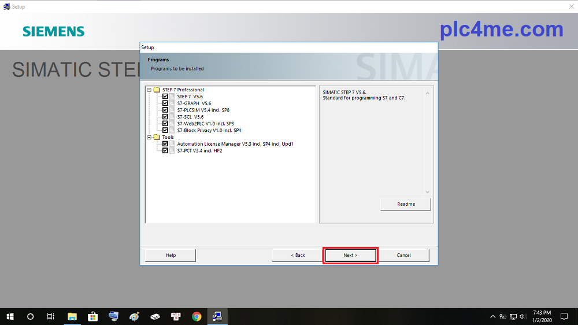Open the notification center icon

(564, 316)
